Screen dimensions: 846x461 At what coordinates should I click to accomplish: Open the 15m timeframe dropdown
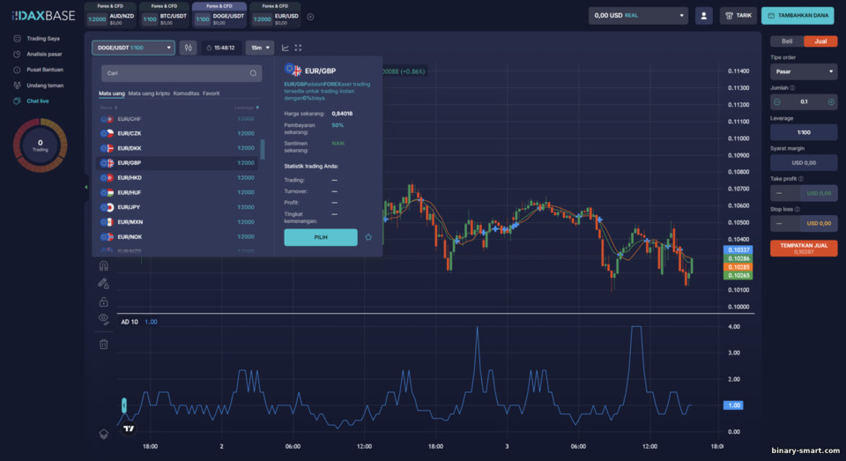click(x=259, y=48)
